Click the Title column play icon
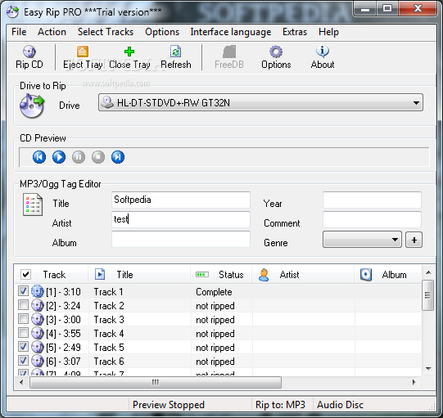This screenshot has width=443, height=418. [x=100, y=274]
